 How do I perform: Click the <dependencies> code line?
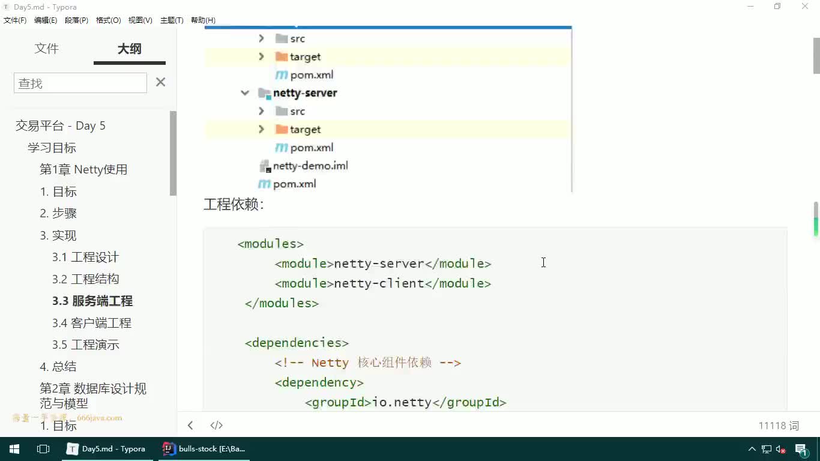297,343
